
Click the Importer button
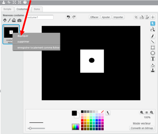[118, 17]
